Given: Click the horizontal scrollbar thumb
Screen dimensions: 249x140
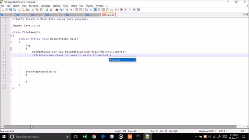Looking at the screenshot, I should click(x=120, y=126).
